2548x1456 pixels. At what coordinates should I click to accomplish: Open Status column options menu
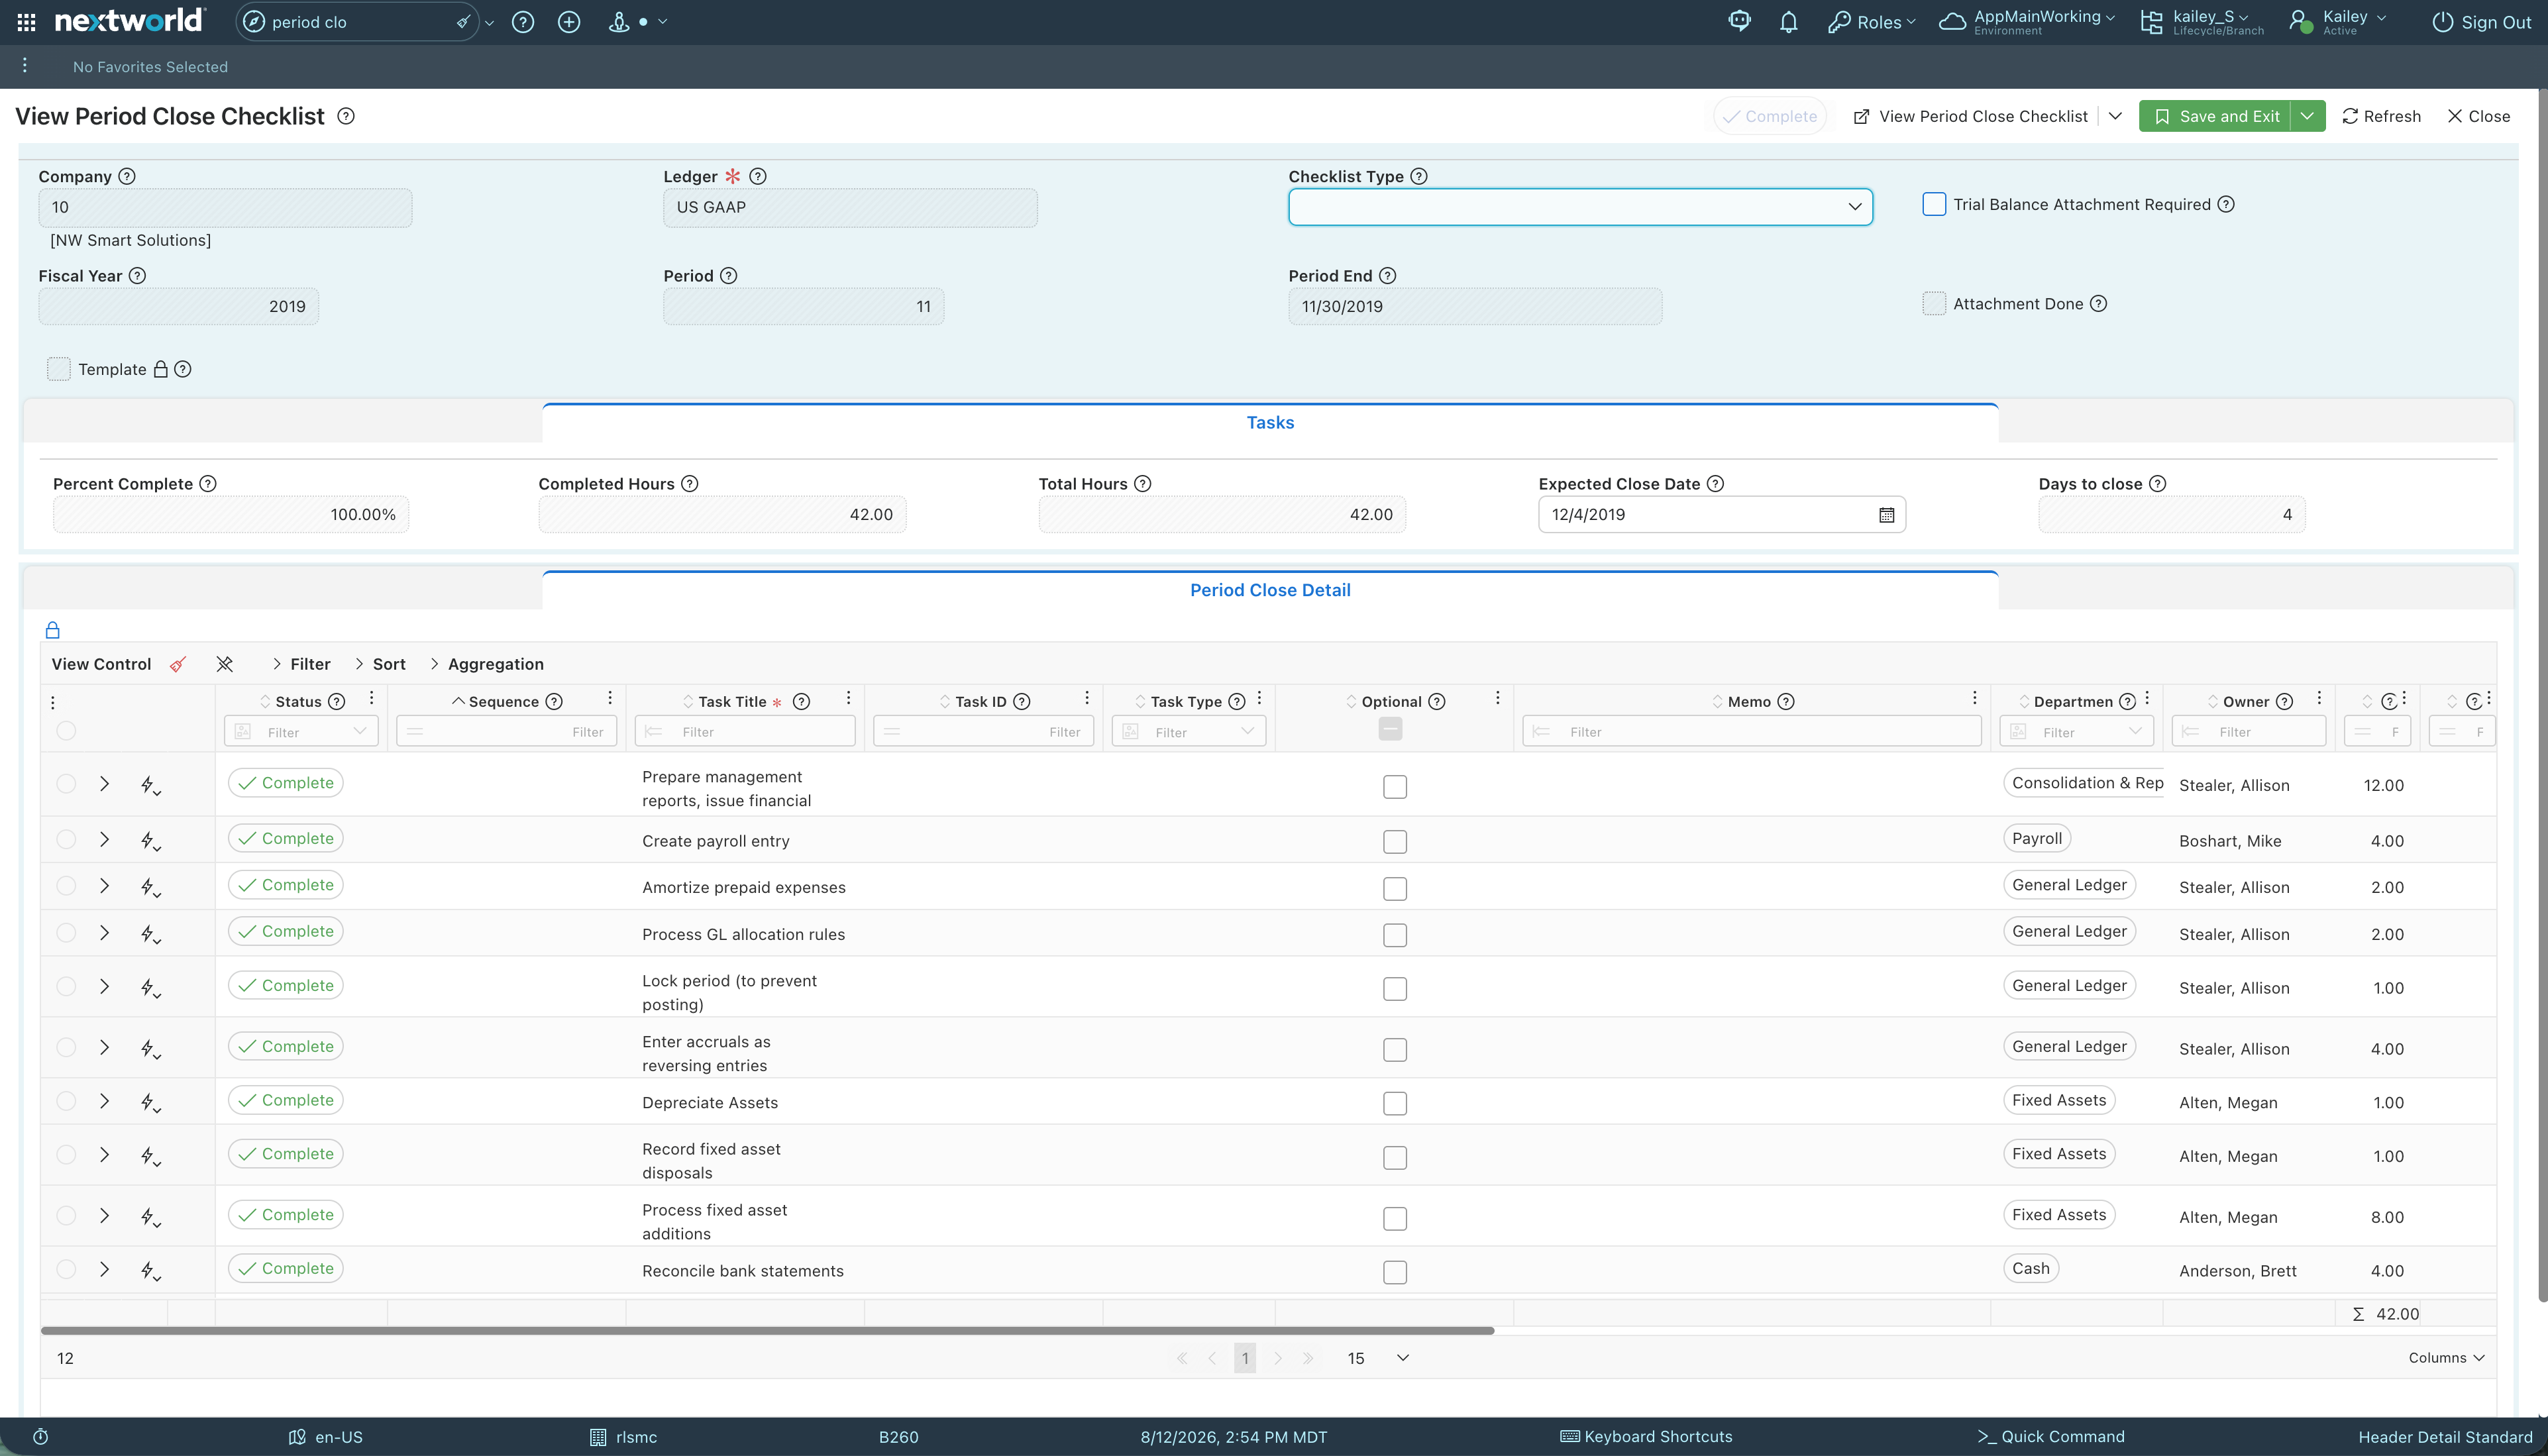click(372, 699)
